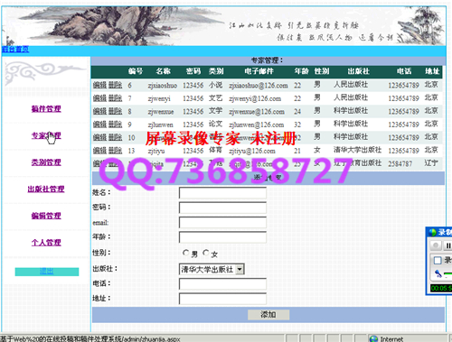Click the 辽宁 address cell
This screenshot has width=452, height=342.
(x=431, y=163)
